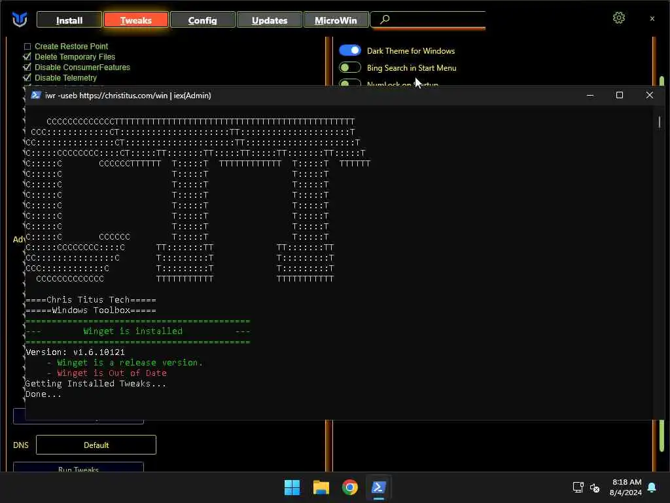
Task: Uncheck Disable Telemetry option
Action: [27, 77]
